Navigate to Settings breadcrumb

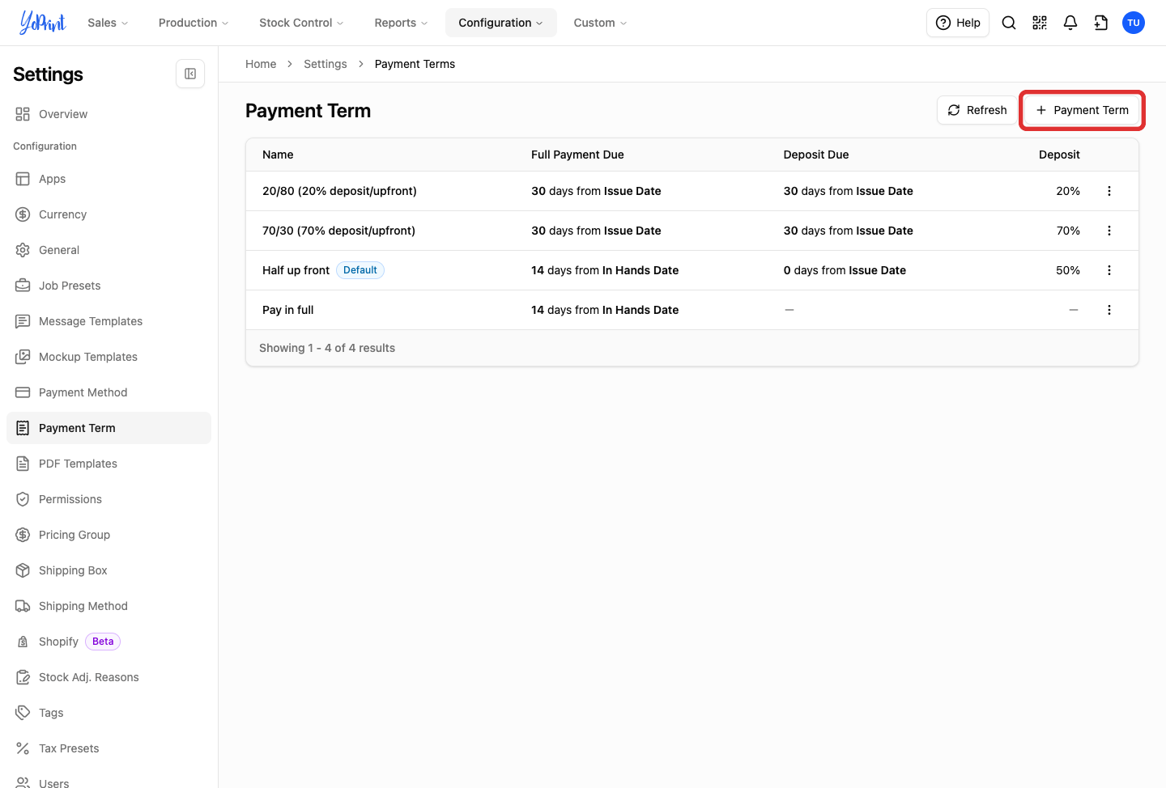coord(326,64)
